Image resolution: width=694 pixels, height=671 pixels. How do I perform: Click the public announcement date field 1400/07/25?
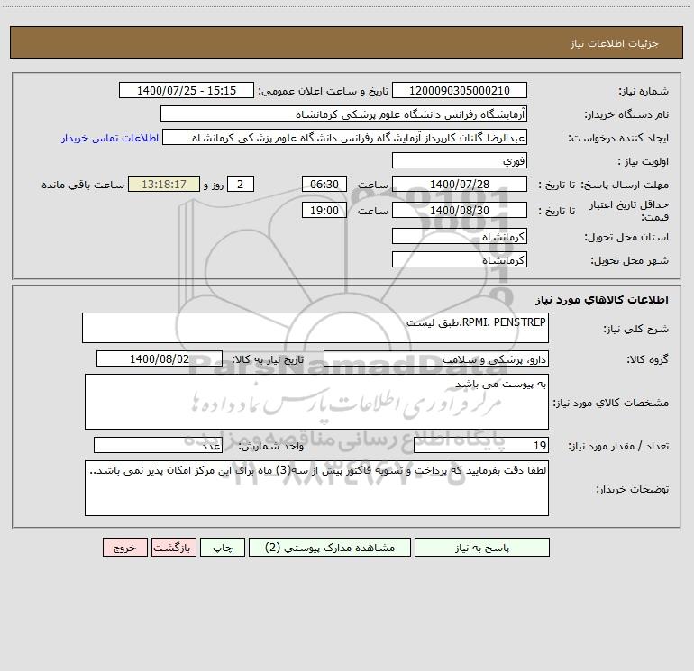187,90
